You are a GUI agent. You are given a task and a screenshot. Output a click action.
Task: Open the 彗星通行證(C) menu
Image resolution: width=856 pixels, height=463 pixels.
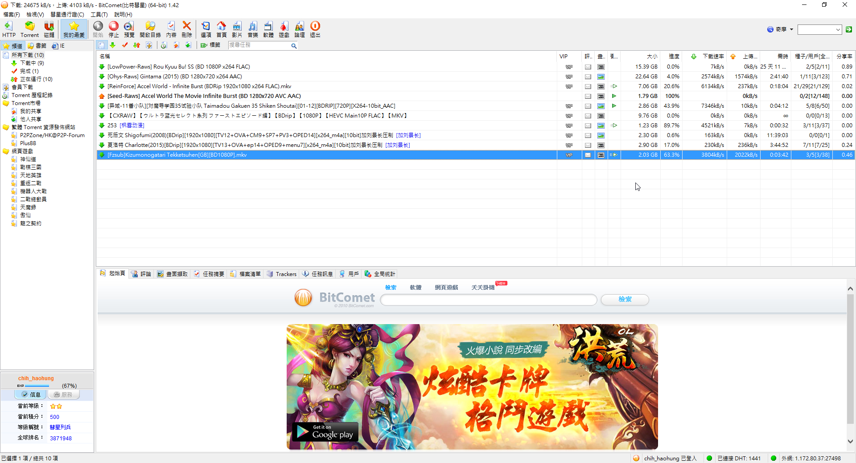click(x=67, y=15)
